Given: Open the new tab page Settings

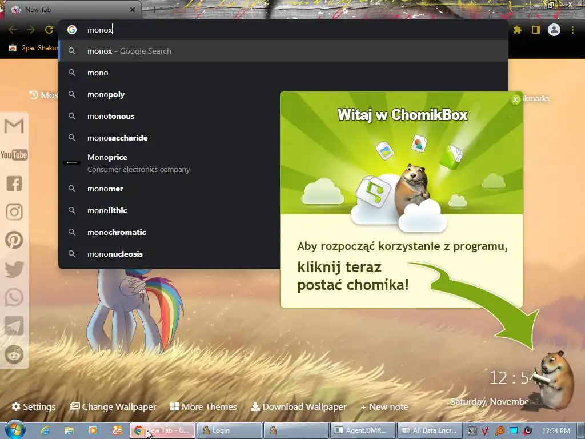Looking at the screenshot, I should 34,406.
